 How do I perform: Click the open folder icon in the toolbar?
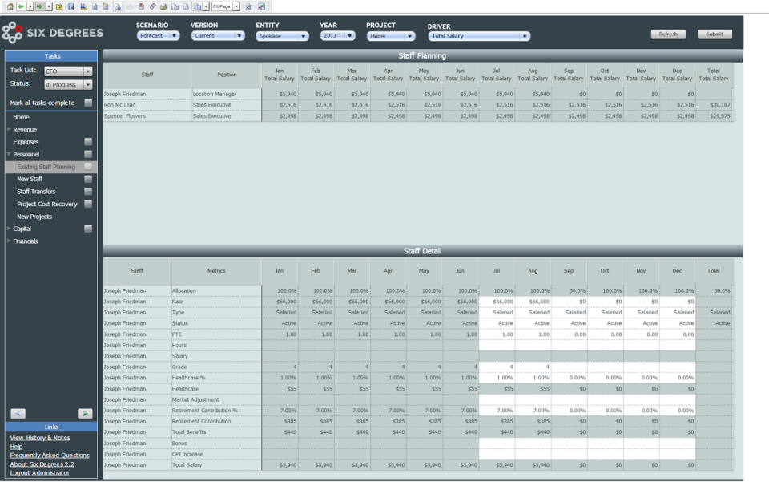[x=58, y=7]
